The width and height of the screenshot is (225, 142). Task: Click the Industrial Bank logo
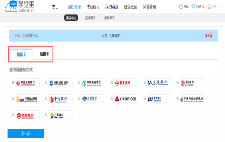point(93,99)
